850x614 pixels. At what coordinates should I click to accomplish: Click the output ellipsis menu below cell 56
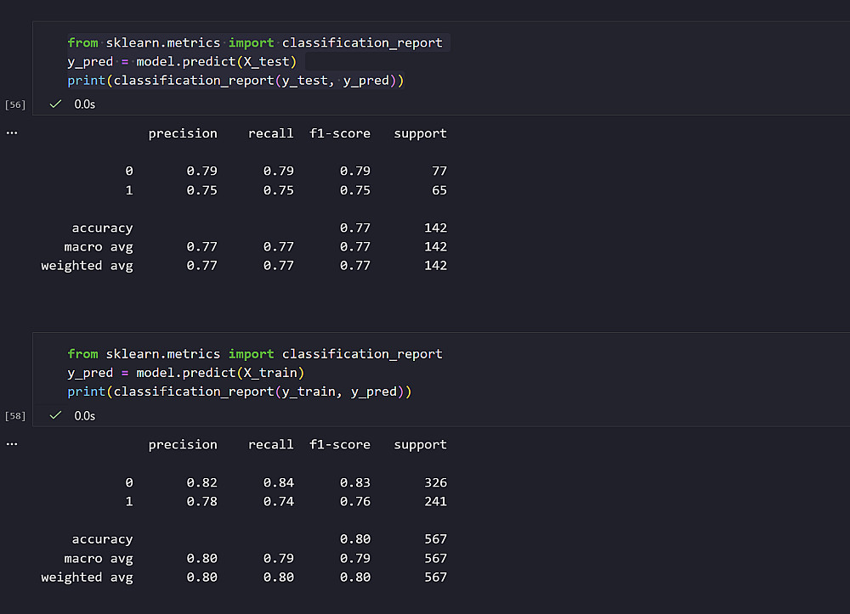tap(12, 132)
